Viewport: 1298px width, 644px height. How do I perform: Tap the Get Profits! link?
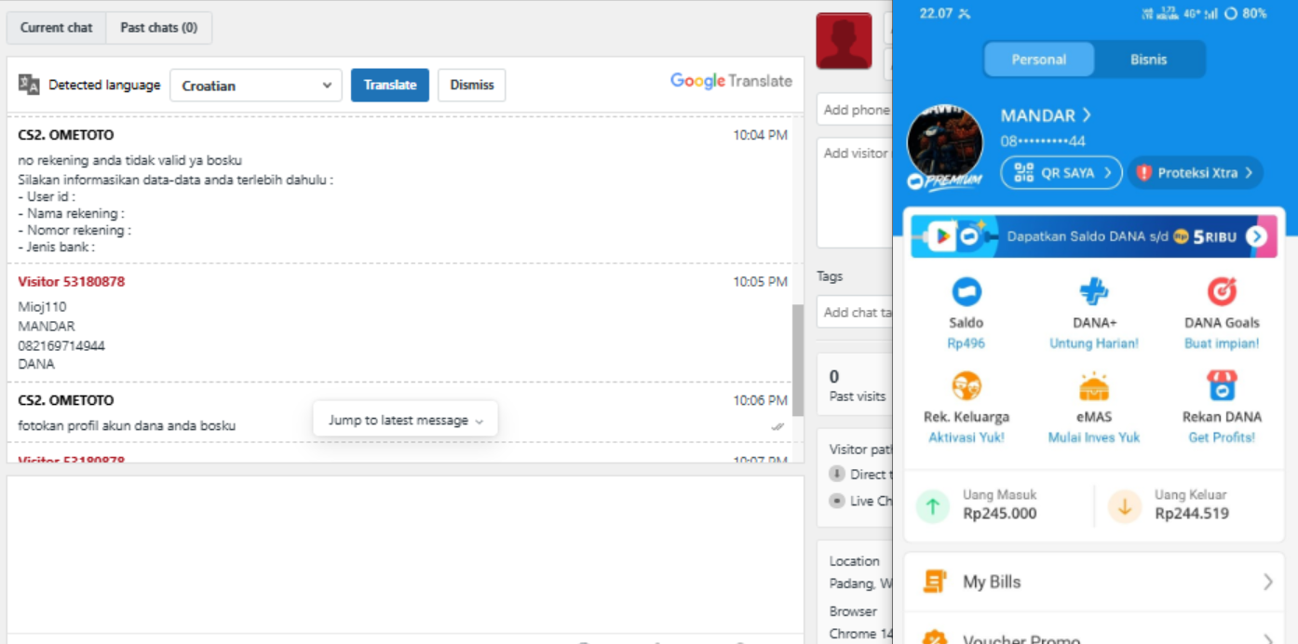tap(1222, 437)
